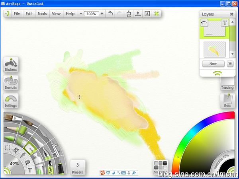This screenshot has height=179, width=239.
Task: Open the color Samples pod
Action: pos(161,167)
